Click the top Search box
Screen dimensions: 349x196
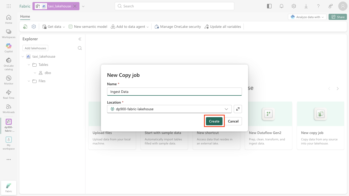(175, 6)
